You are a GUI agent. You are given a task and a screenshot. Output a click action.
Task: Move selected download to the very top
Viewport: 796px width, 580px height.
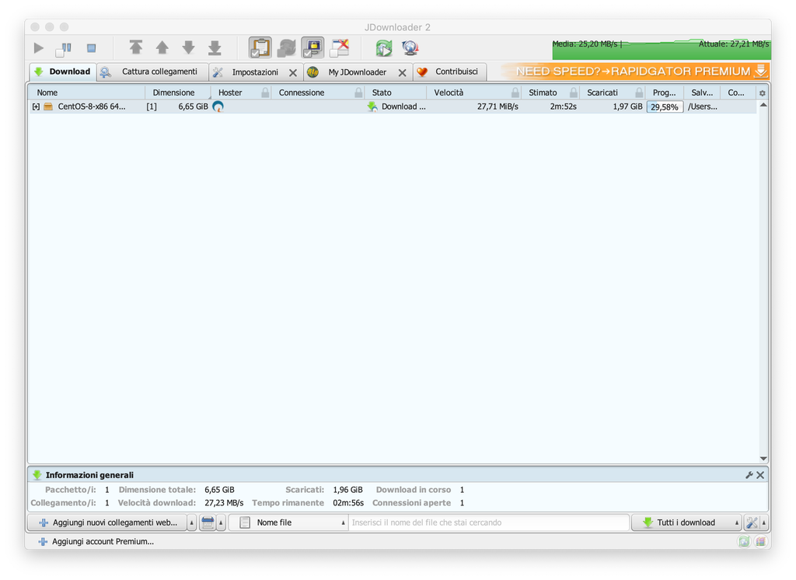coord(135,47)
